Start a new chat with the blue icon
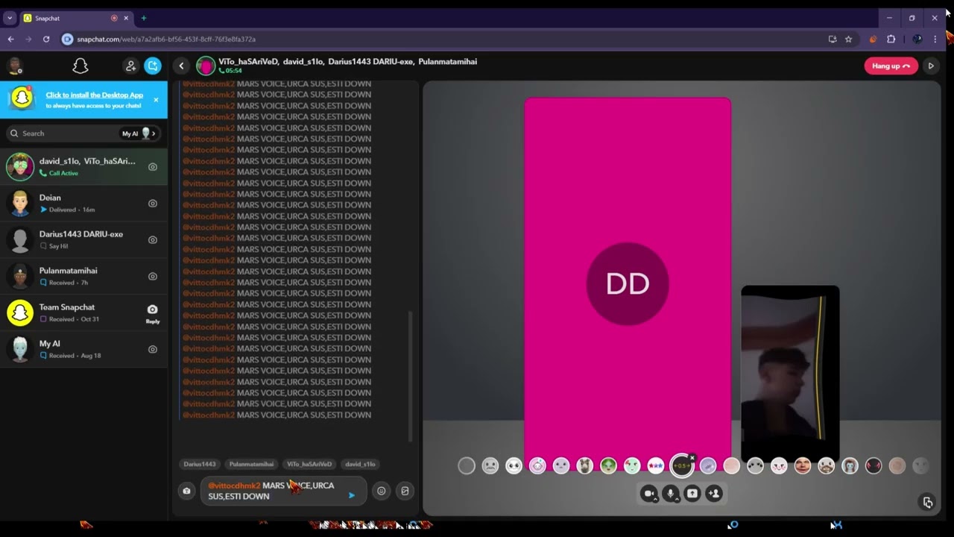Viewport: 954px width, 537px height. pyautogui.click(x=153, y=66)
